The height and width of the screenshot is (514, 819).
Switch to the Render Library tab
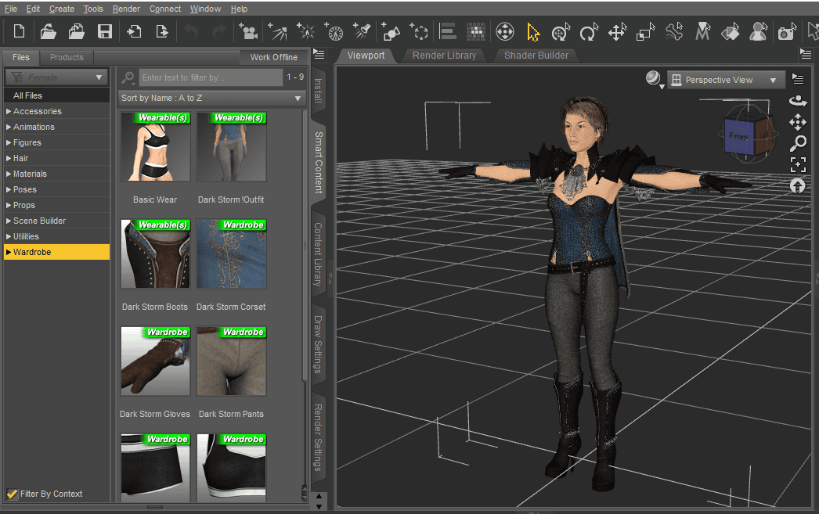coord(444,56)
